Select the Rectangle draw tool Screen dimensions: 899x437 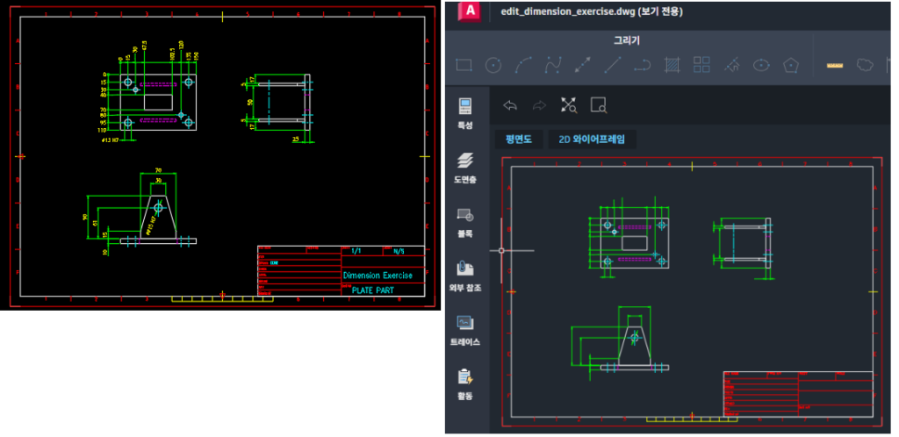pyautogui.click(x=464, y=65)
